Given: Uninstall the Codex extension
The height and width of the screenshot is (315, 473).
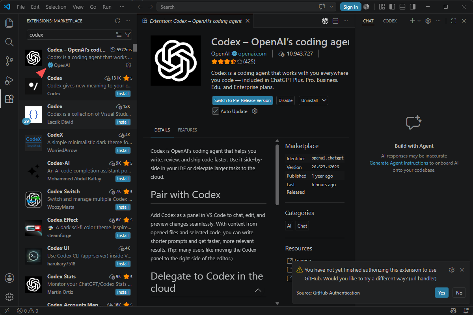Looking at the screenshot, I should pyautogui.click(x=309, y=100).
